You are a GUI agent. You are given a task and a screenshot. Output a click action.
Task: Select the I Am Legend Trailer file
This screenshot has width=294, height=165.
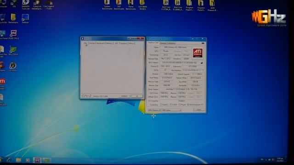[x=49, y=5]
